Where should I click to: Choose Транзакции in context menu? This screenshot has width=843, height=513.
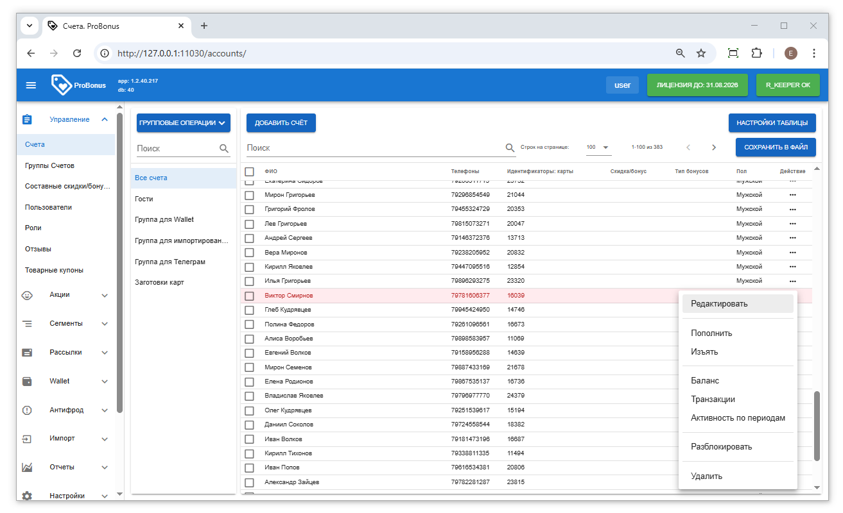(x=738, y=399)
